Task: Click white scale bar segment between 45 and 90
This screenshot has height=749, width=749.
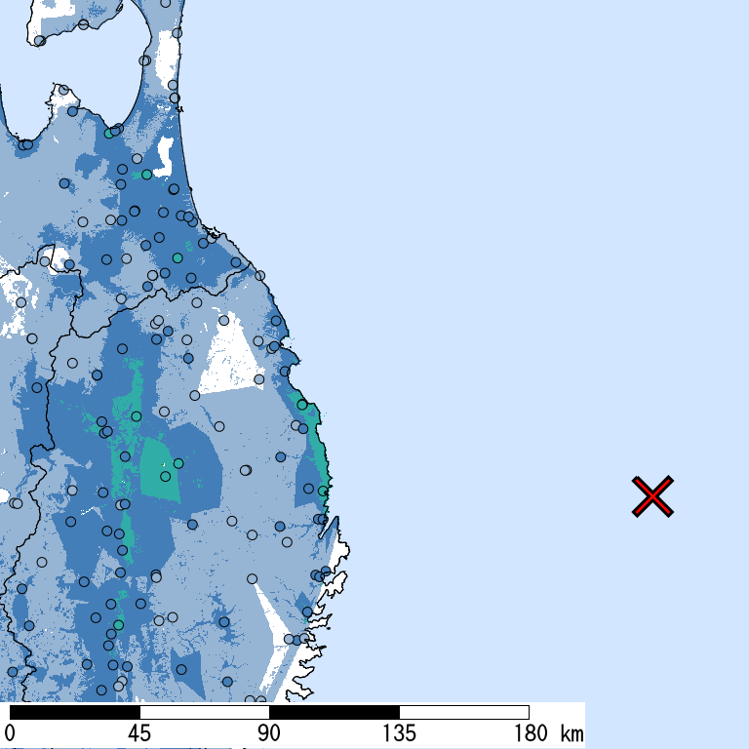Action: 205,712
